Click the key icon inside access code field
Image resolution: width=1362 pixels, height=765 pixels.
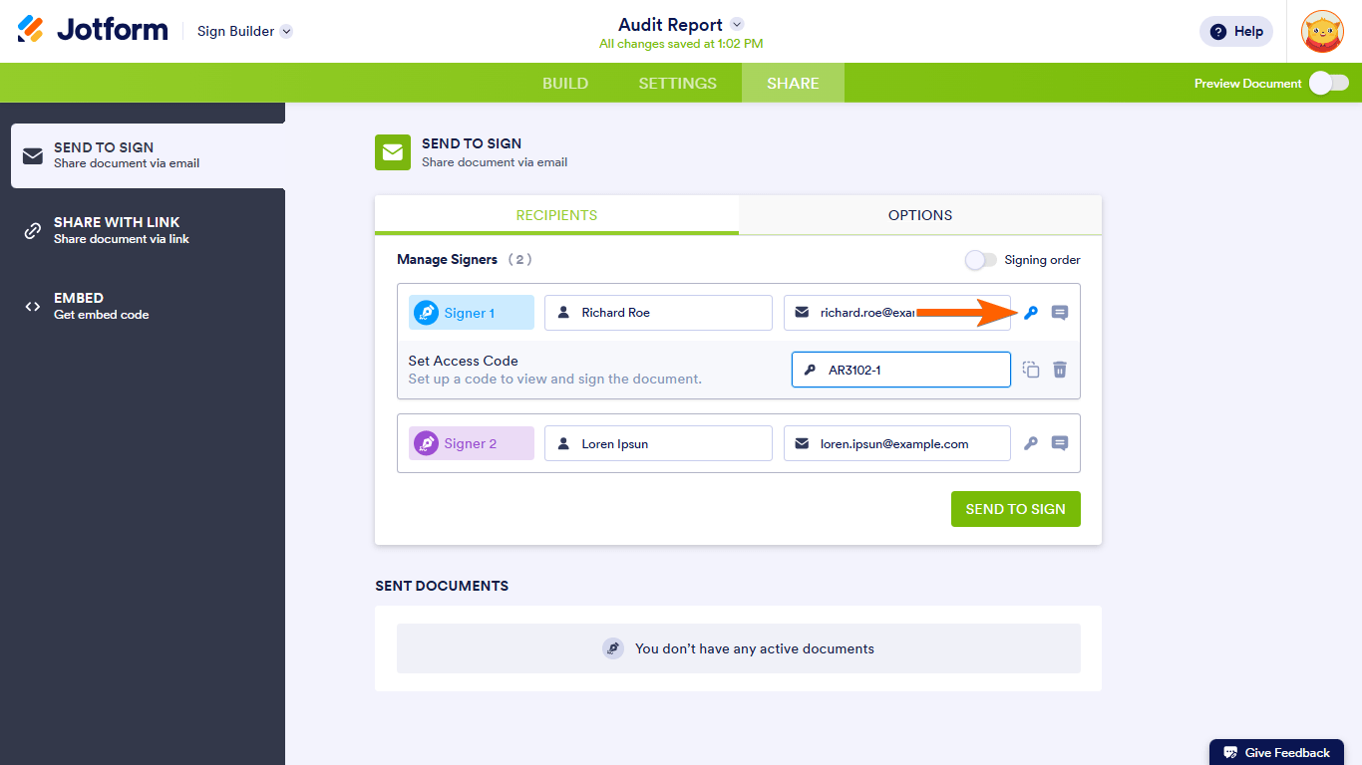[x=810, y=370]
